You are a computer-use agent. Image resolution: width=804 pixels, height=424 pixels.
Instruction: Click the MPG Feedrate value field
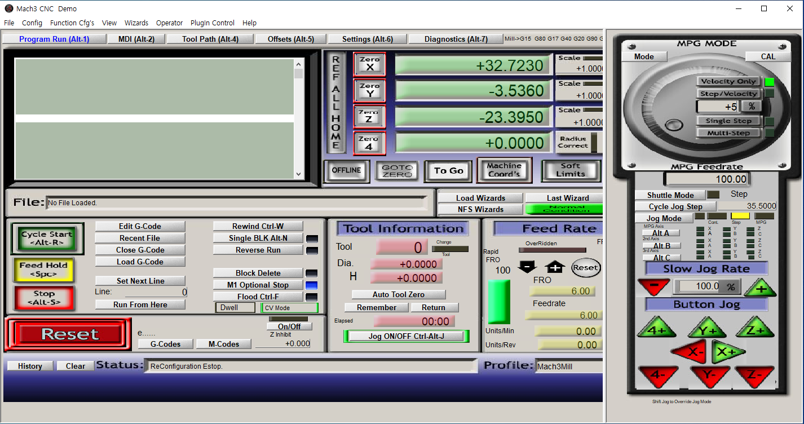point(706,179)
